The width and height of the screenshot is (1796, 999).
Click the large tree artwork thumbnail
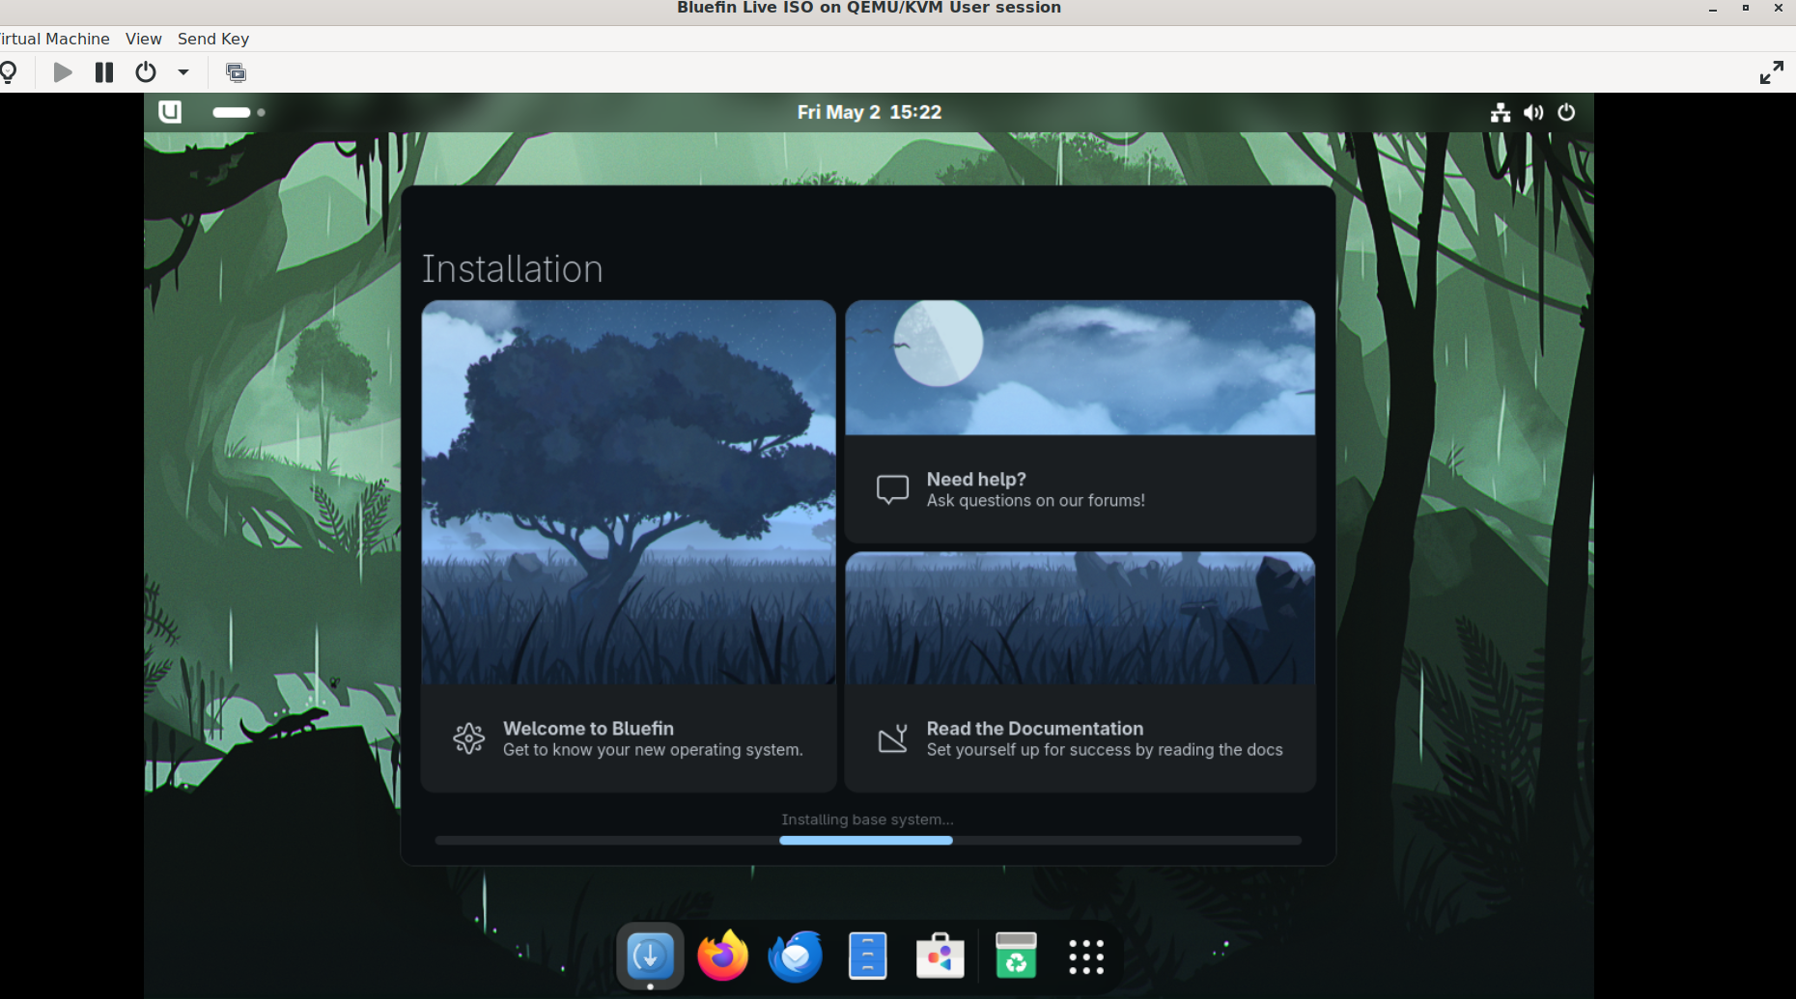(x=629, y=492)
